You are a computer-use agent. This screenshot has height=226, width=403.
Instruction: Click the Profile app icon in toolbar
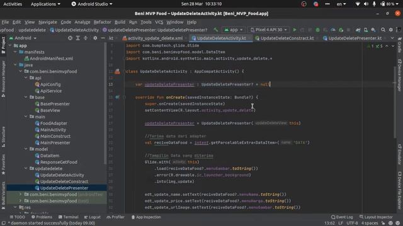[333, 30]
